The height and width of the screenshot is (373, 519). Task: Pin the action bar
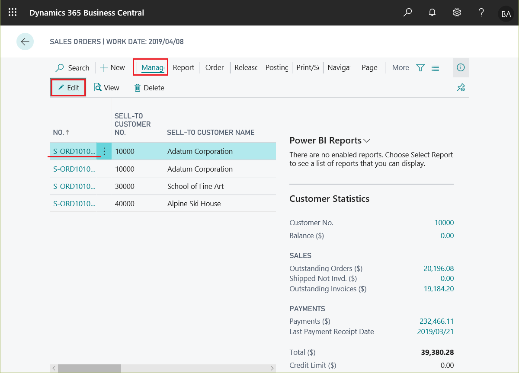(461, 88)
